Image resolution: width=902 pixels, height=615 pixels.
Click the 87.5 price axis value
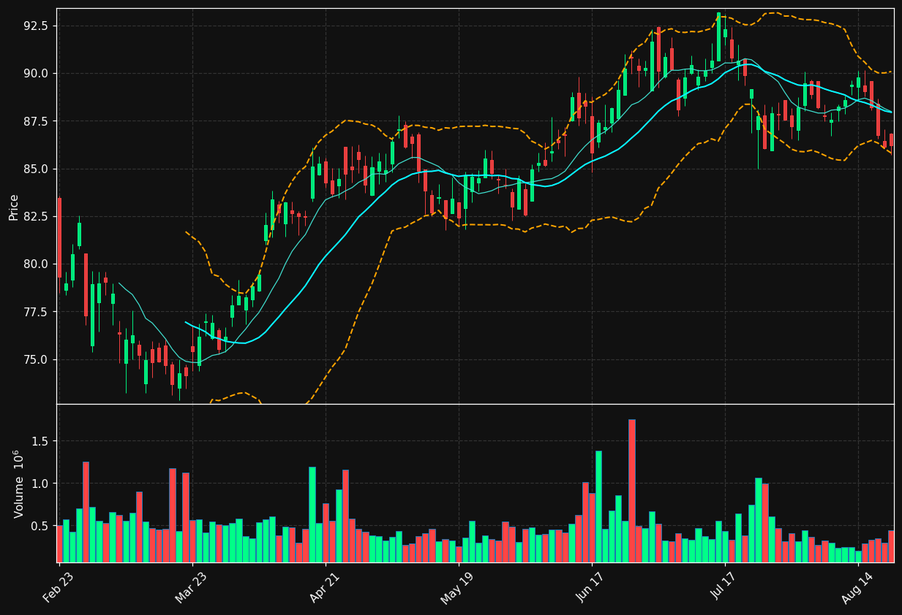click(37, 121)
